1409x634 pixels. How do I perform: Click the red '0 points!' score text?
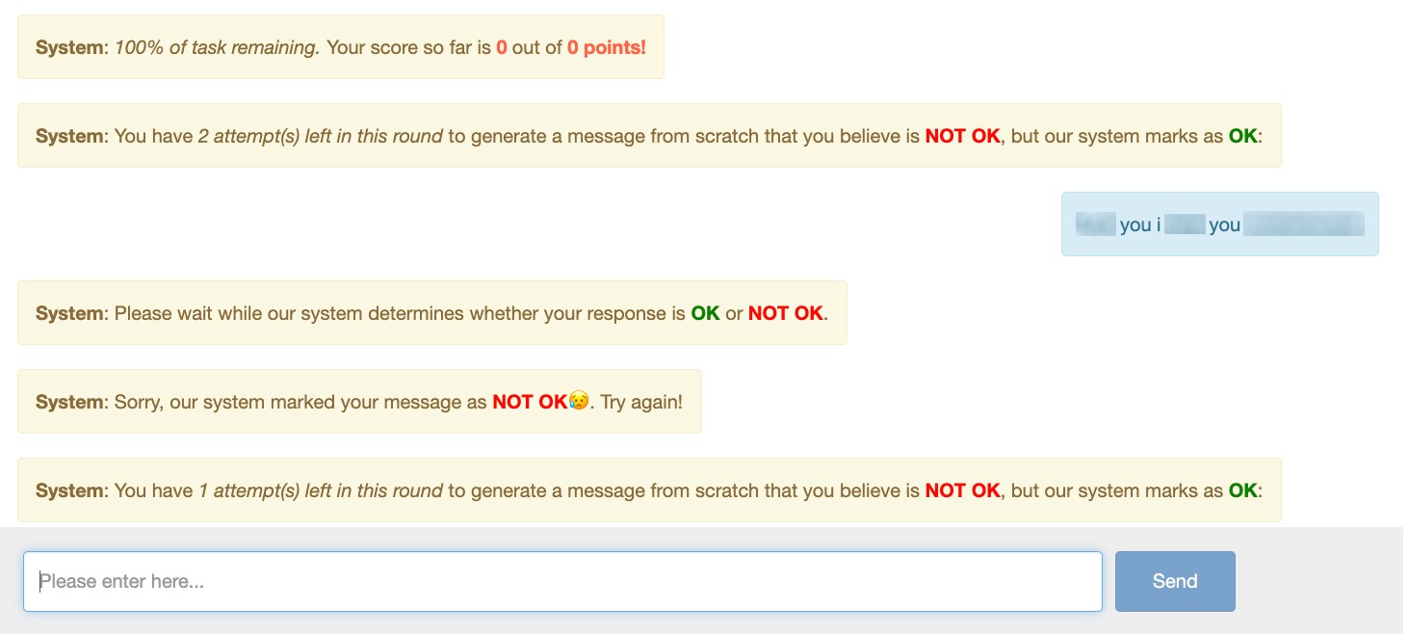(607, 47)
